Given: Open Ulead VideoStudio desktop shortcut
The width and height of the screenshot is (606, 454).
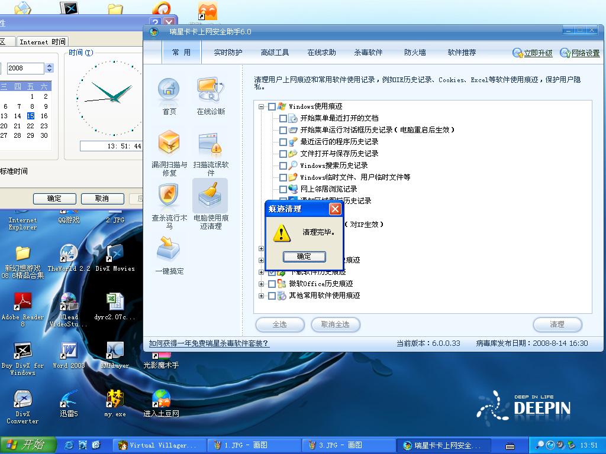Looking at the screenshot, I should (x=69, y=310).
